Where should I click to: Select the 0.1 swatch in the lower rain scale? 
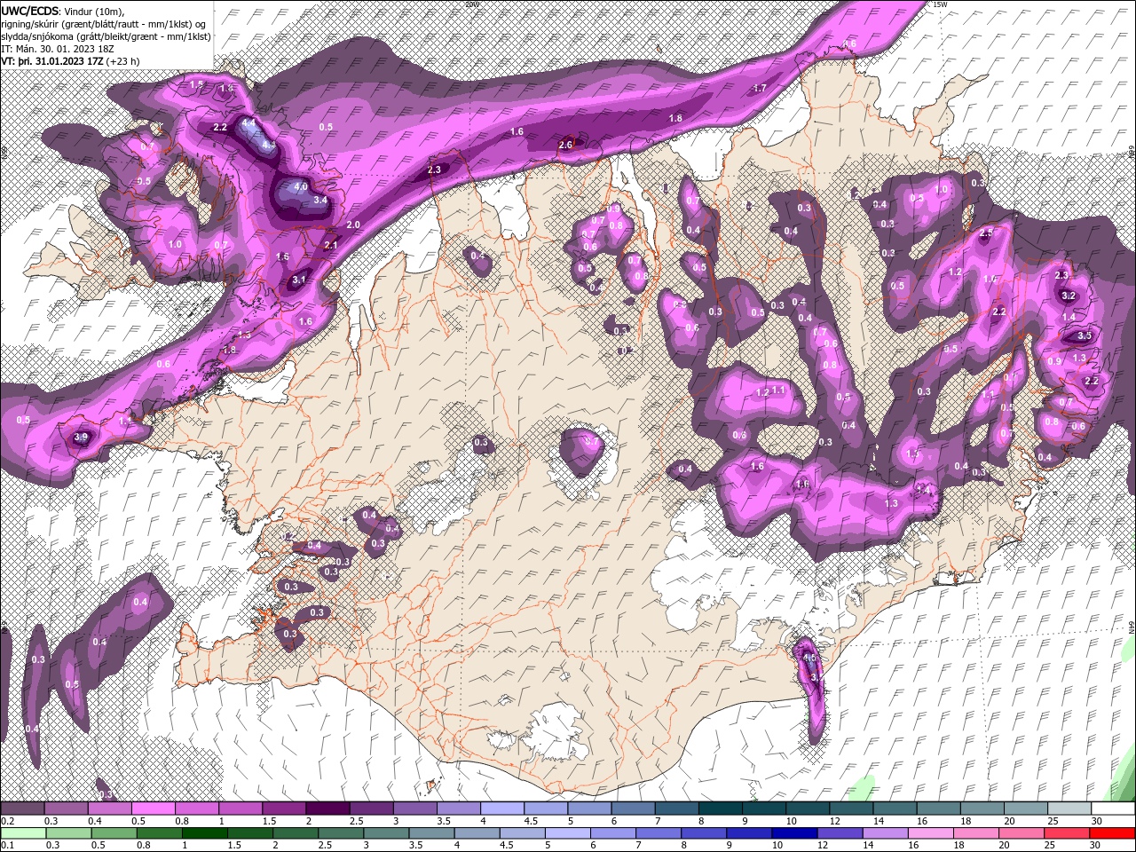tap(22, 833)
